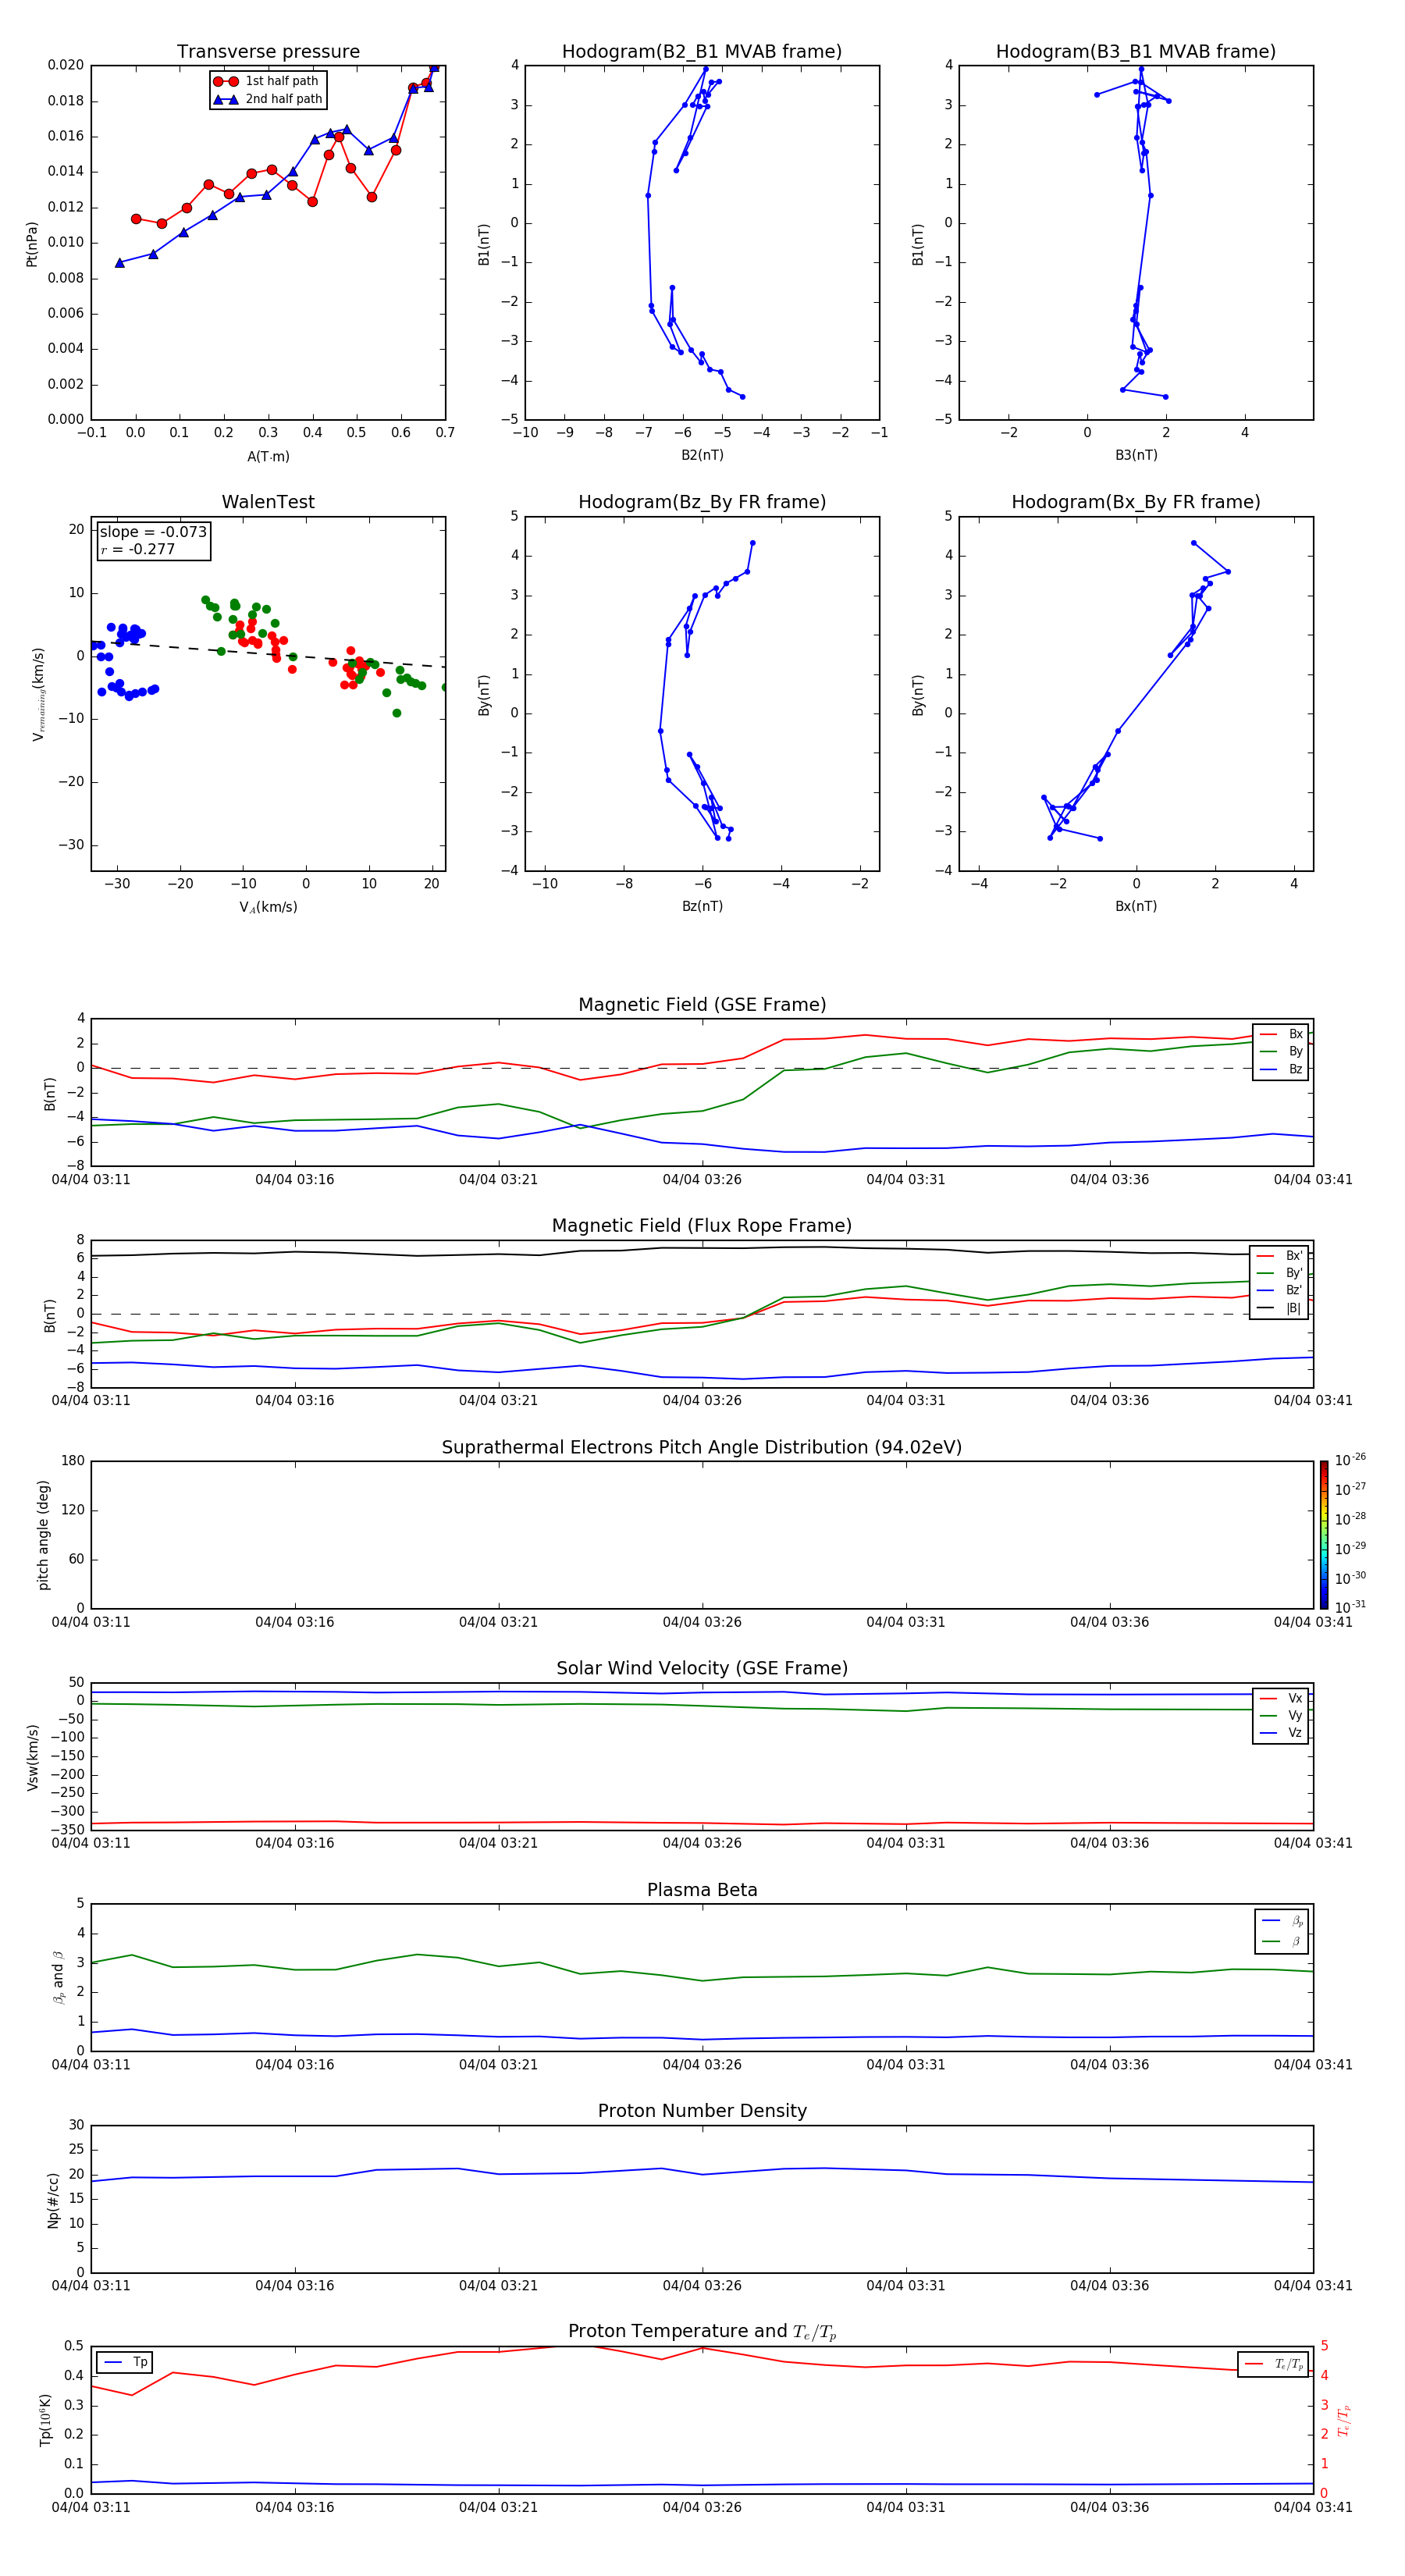Click the 'pitch angle (deg)' axis label
This screenshot has height=2576, width=1405.
coord(43,1535)
